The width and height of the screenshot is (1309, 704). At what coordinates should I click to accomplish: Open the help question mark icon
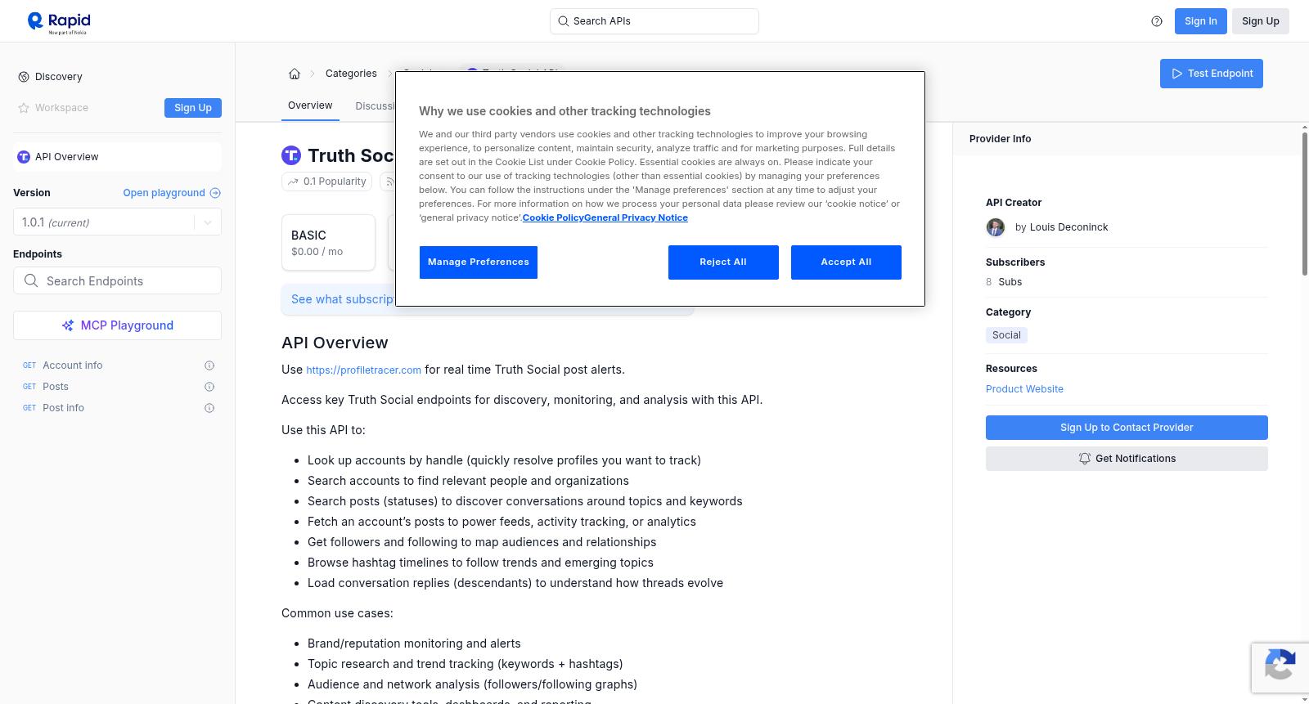pos(1157,21)
